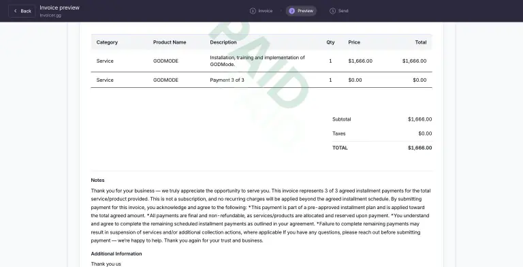Click the bold TOTAL amount $1,666.00
The height and width of the screenshot is (267, 523).
coord(419,148)
